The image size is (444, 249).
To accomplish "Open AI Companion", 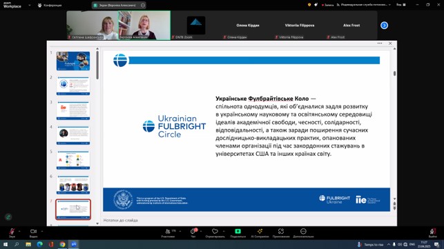I will [260, 232].
